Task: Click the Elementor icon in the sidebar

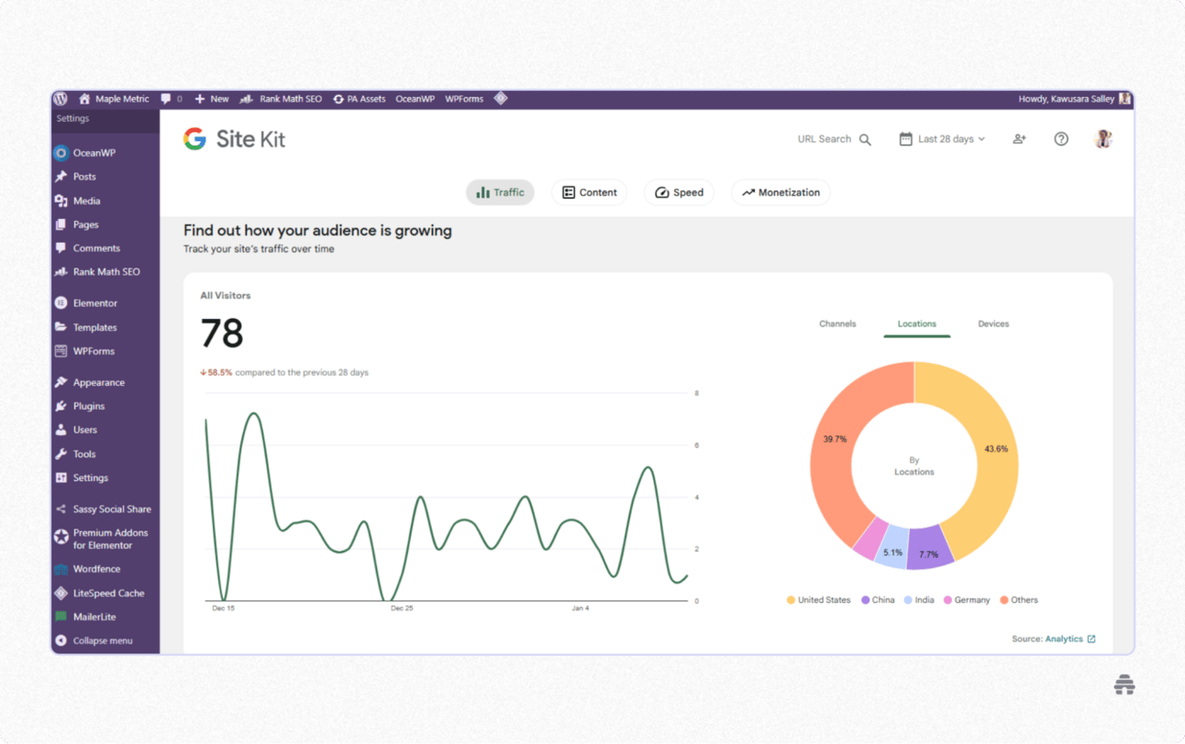Action: [x=62, y=302]
